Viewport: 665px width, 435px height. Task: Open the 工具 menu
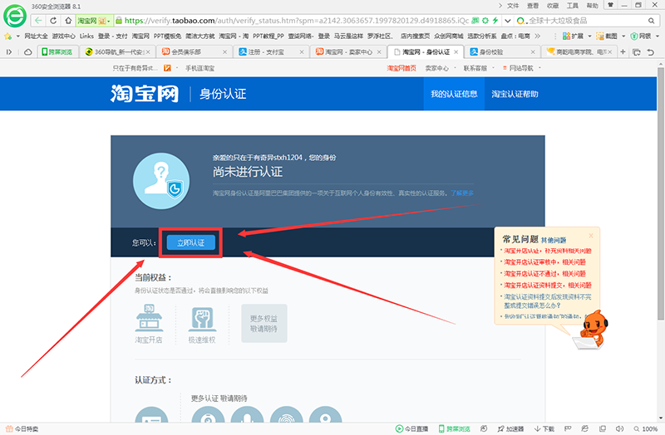[573, 6]
